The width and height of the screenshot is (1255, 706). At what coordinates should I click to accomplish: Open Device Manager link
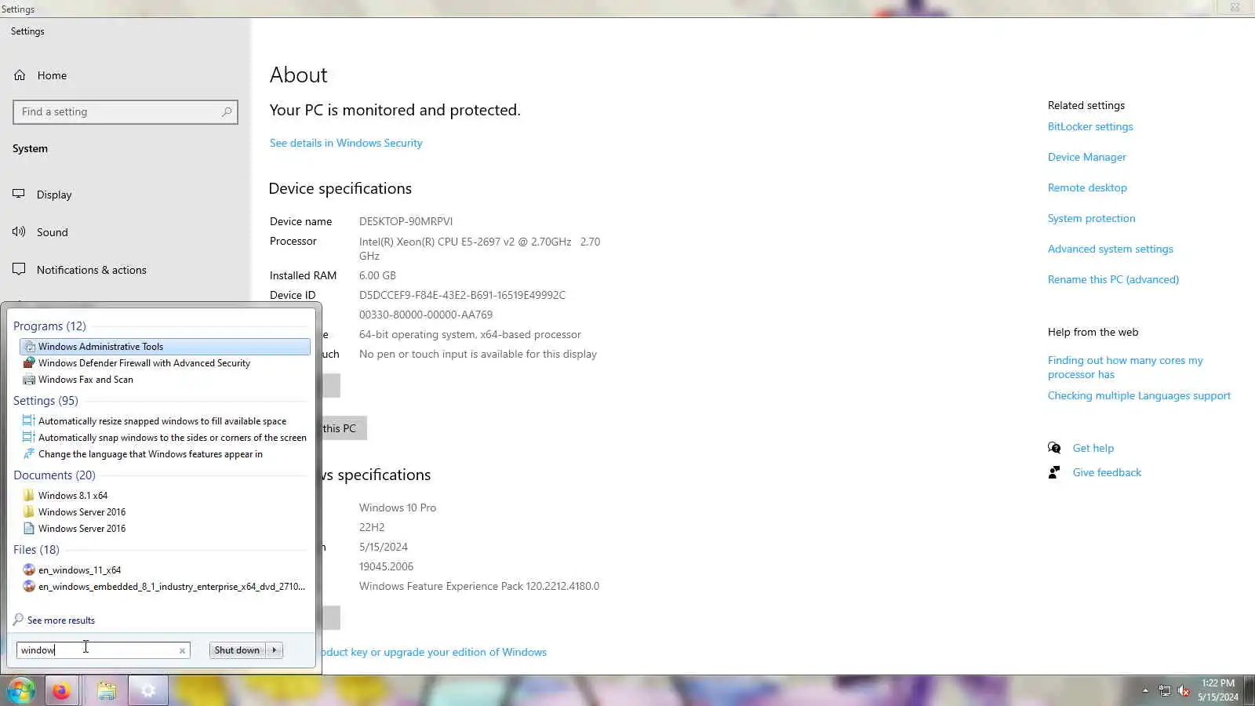click(1087, 157)
